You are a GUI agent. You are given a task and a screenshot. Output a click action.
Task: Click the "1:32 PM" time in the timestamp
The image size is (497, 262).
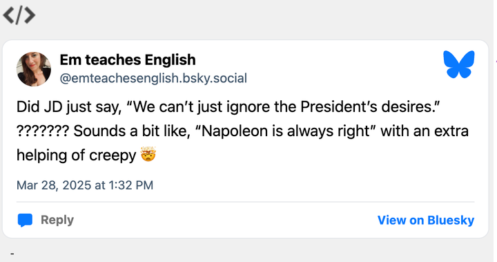(131, 185)
